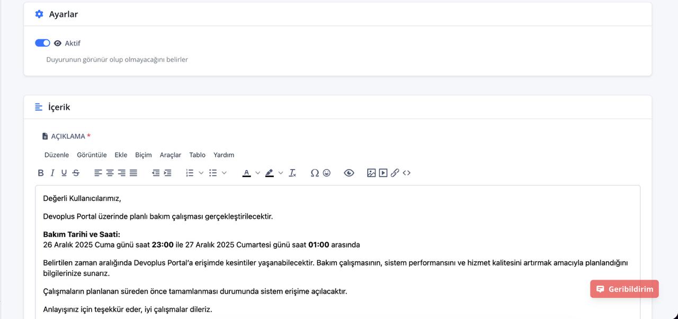
Task: Open the emoji picker
Action: 326,173
